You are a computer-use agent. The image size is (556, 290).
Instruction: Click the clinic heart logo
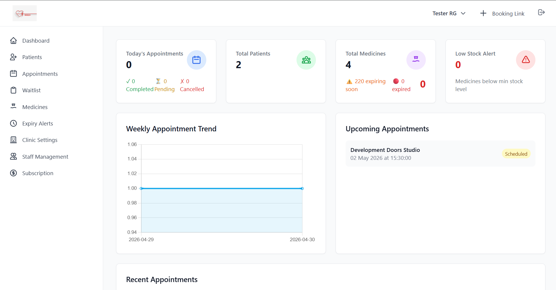(25, 13)
